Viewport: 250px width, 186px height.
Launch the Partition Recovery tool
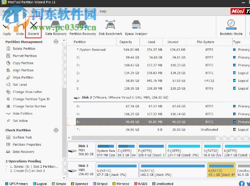[x=83, y=28]
